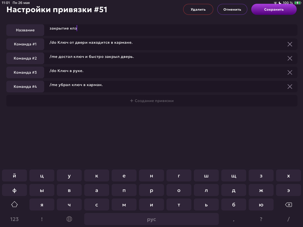Select the Название label
Viewport: 303px width, 227px height.
coord(25,30)
